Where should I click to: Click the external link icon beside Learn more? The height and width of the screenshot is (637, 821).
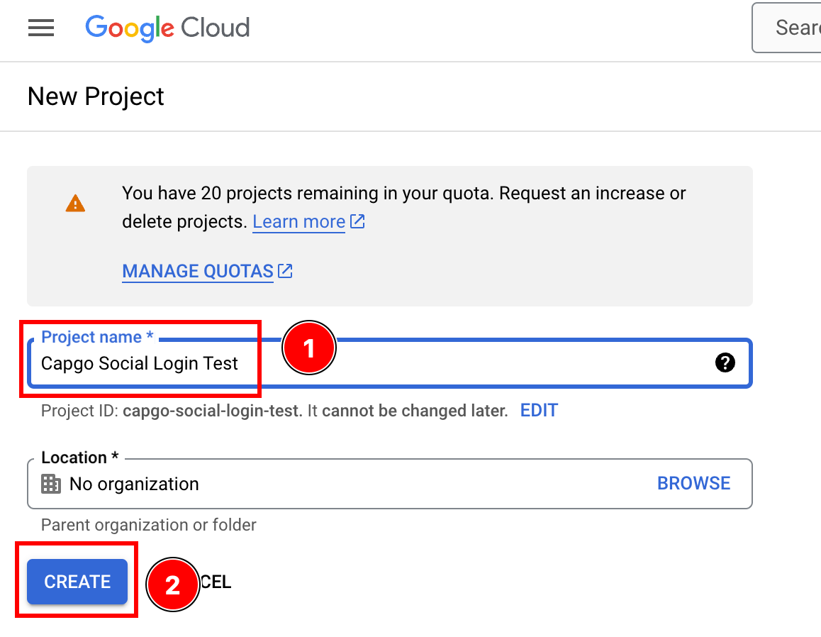[357, 221]
